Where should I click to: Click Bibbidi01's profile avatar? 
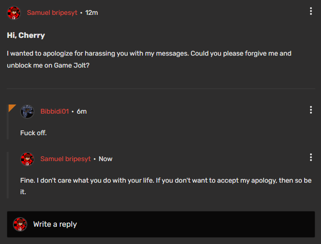27,111
